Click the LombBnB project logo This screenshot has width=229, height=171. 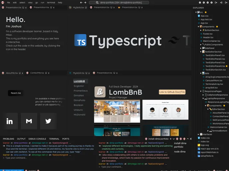pyautogui.click(x=100, y=92)
